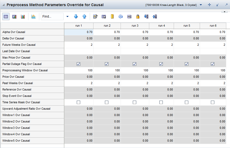230x148 pixels.
Task: Select the run 4 column header
Action: click(161, 26)
